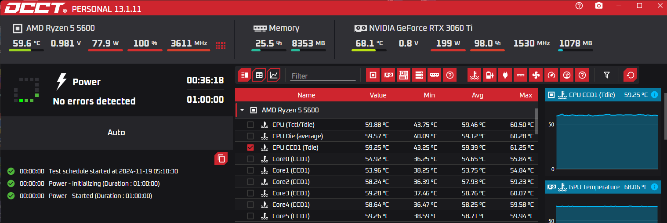Switch to the table view mode
The height and width of the screenshot is (223, 667).
(x=259, y=75)
